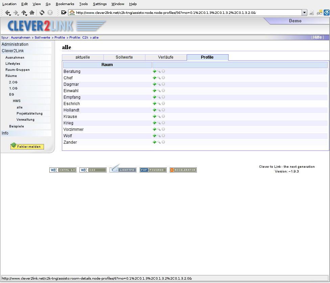Open the Edit menu
330x283 pixels.
coord(24,4)
